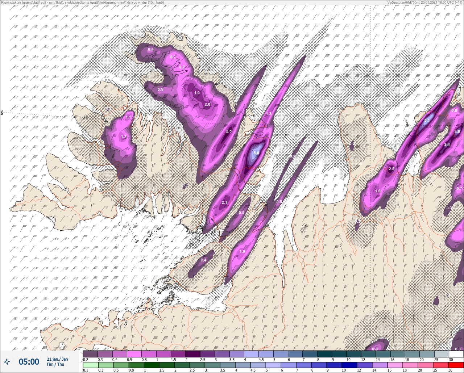Click the 3.9 precipitation value label
464x373 pixels.
pos(457,131)
